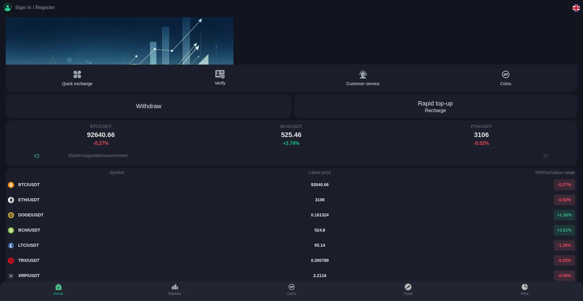The image size is (583, 301).
Task: Click the announcement speaker icon
Action: pyautogui.click(x=37, y=156)
